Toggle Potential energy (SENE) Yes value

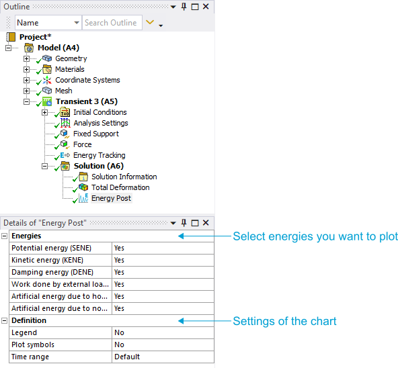coord(163,248)
